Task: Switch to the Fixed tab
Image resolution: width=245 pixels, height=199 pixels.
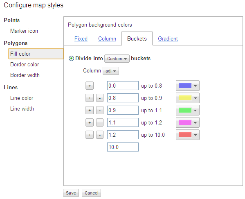Action: click(x=81, y=38)
